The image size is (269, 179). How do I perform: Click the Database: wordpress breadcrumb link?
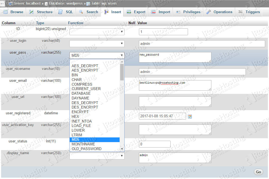pos(66,3)
